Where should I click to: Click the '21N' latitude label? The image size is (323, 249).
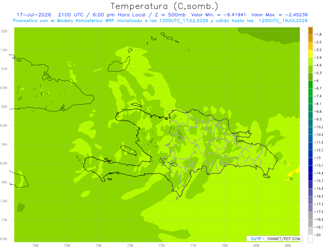pos(4,69)
